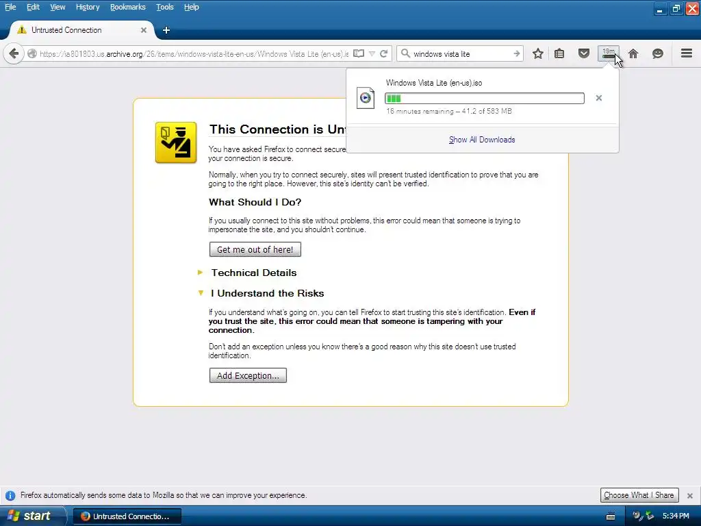Open the File menu
This screenshot has height=526, width=701.
(x=10, y=7)
